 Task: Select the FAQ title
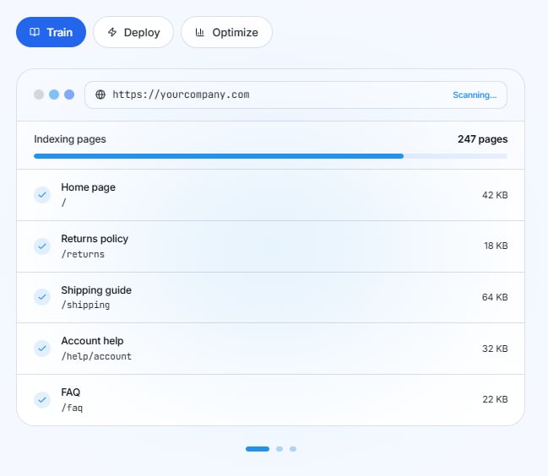tap(71, 392)
